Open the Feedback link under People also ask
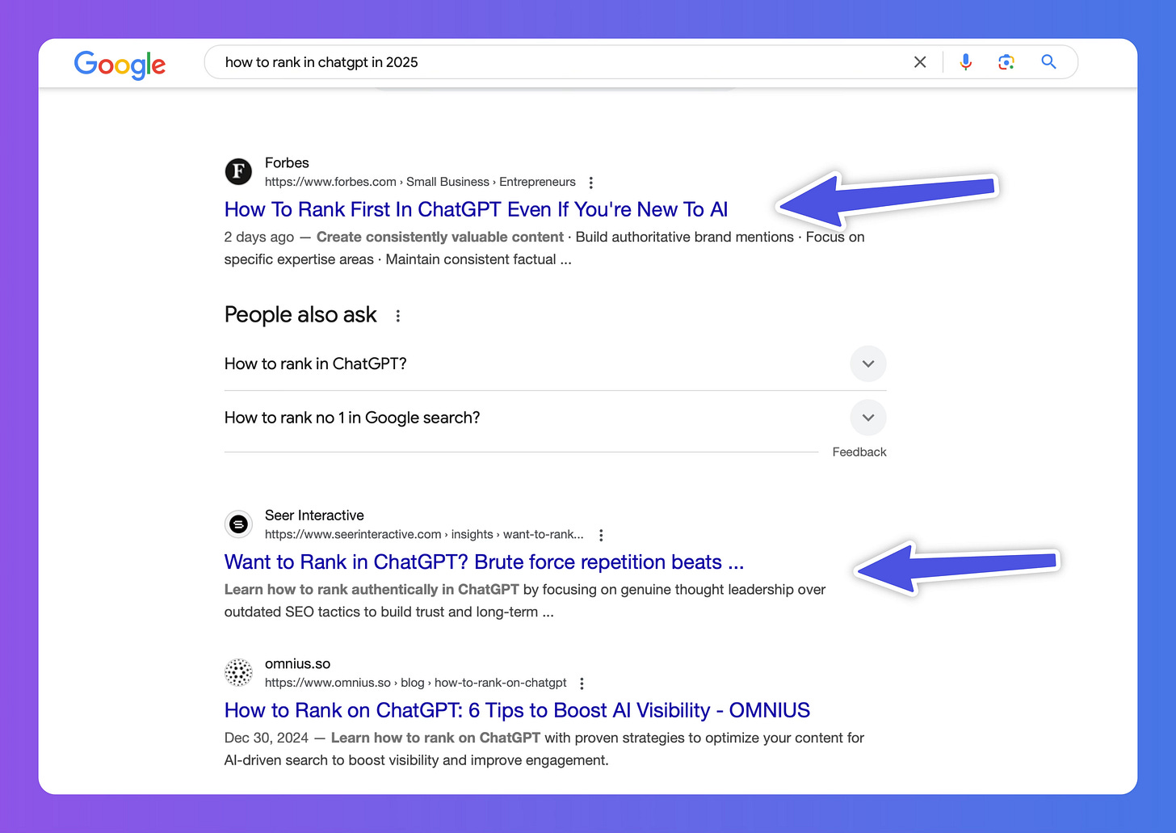The height and width of the screenshot is (833, 1176). 859,452
